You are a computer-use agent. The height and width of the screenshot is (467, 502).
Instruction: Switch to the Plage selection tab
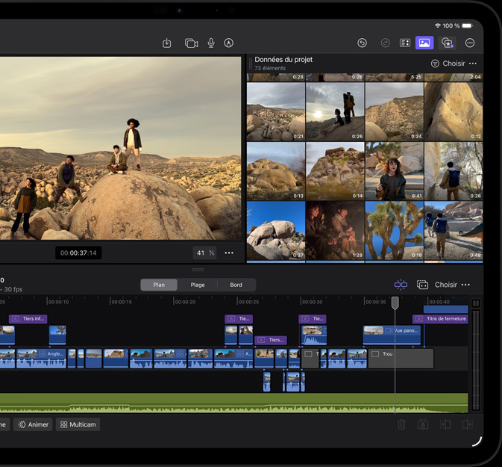pos(198,285)
